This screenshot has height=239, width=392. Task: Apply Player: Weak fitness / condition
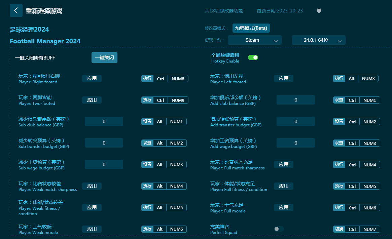click(x=92, y=207)
